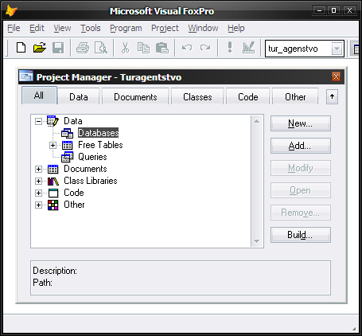Click the New... button

(x=301, y=123)
